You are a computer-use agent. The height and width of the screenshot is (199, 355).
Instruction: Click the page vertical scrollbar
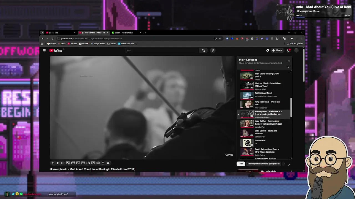click(x=304, y=65)
